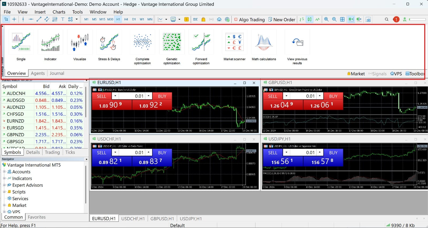Open the Genetic optimization tester mode
428x228 pixels.
click(172, 43)
